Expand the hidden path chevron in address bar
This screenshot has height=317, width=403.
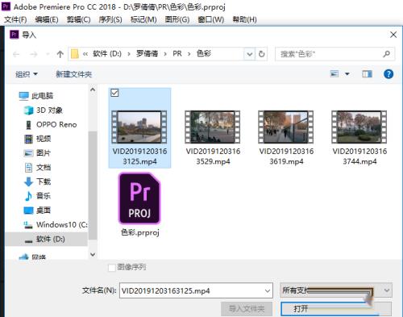pyautogui.click(x=85, y=54)
